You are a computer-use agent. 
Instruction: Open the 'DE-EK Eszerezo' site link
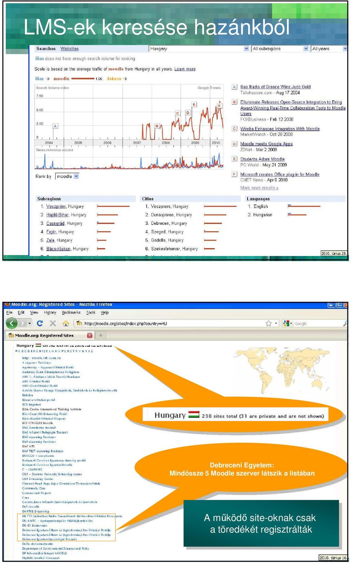click(x=35, y=525)
